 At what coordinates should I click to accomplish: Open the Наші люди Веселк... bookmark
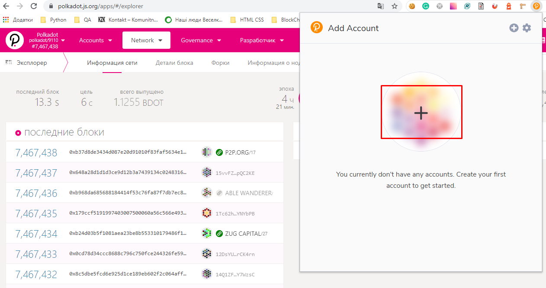click(x=194, y=19)
